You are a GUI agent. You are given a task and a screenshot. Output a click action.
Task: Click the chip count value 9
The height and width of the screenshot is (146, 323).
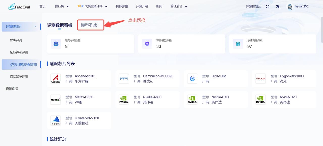(x=66, y=46)
